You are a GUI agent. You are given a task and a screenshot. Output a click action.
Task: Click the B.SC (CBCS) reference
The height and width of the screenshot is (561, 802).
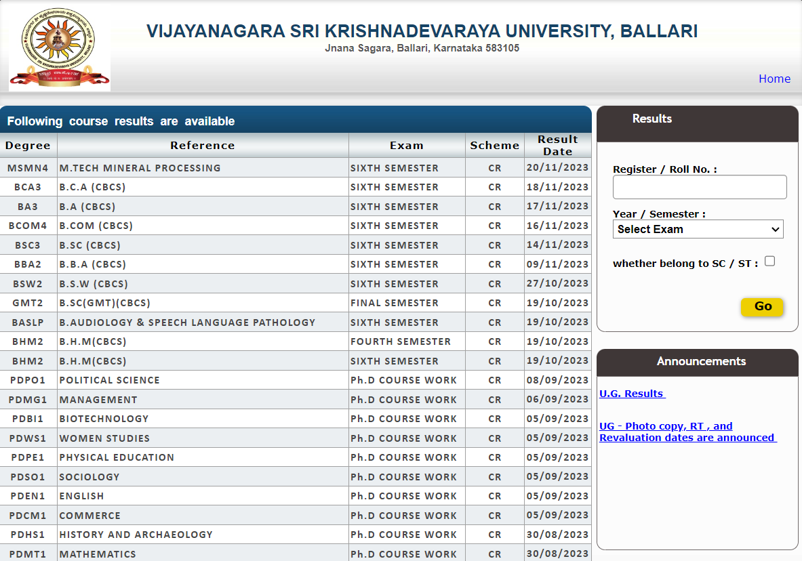click(90, 245)
